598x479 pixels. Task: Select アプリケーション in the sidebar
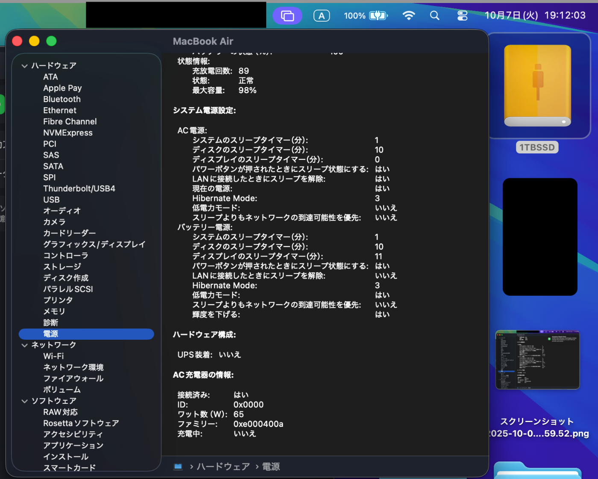[x=73, y=445]
